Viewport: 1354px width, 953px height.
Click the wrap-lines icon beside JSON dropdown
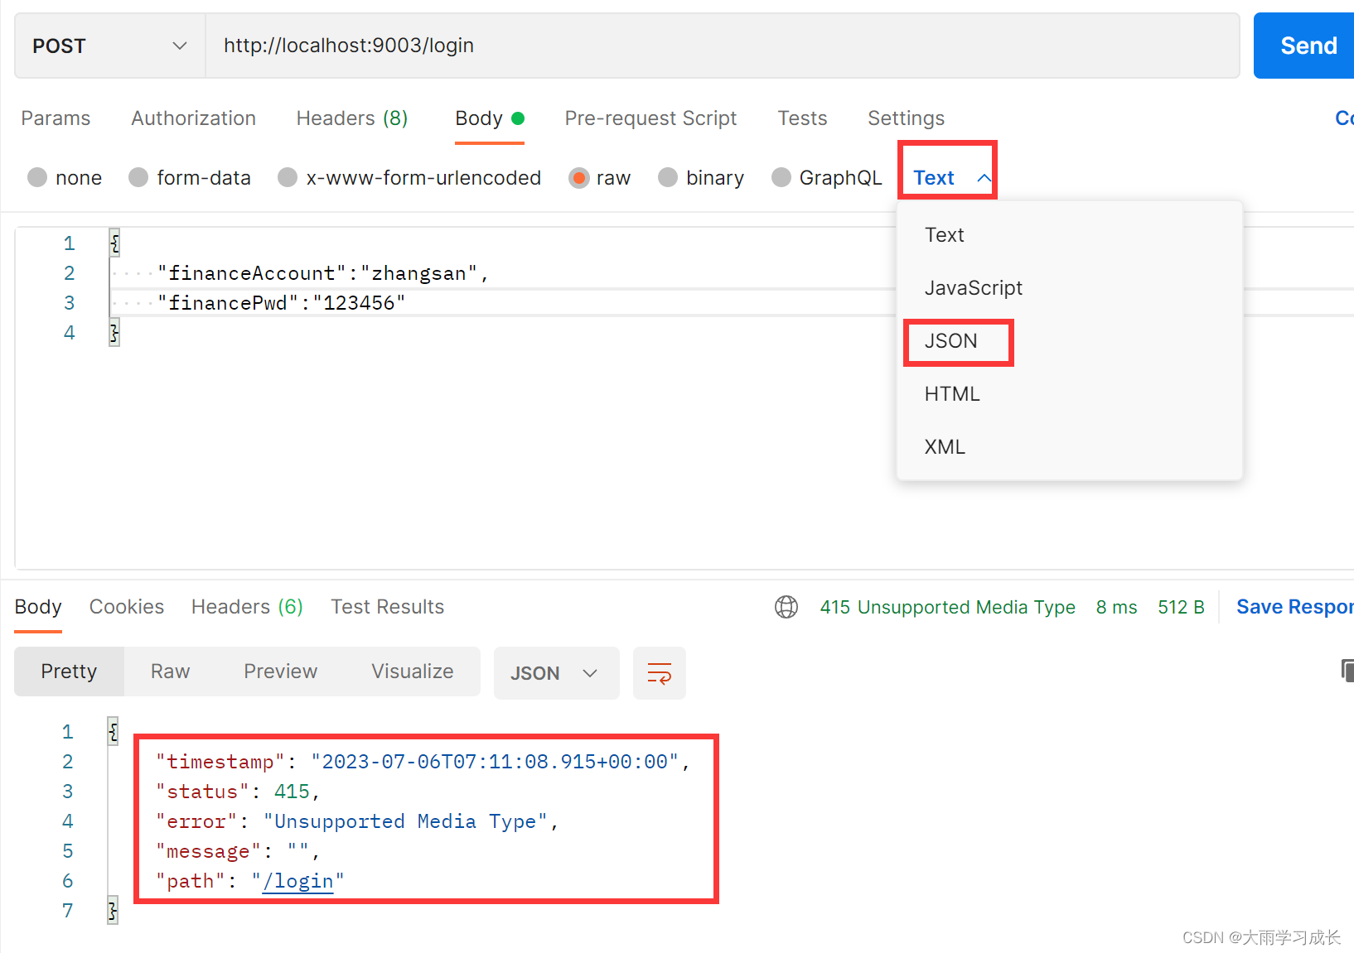pyautogui.click(x=659, y=672)
